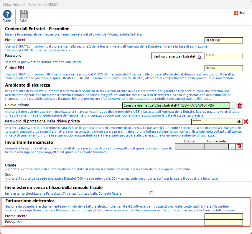
Task: Click the Utente column header
Action: tap(189, 141)
